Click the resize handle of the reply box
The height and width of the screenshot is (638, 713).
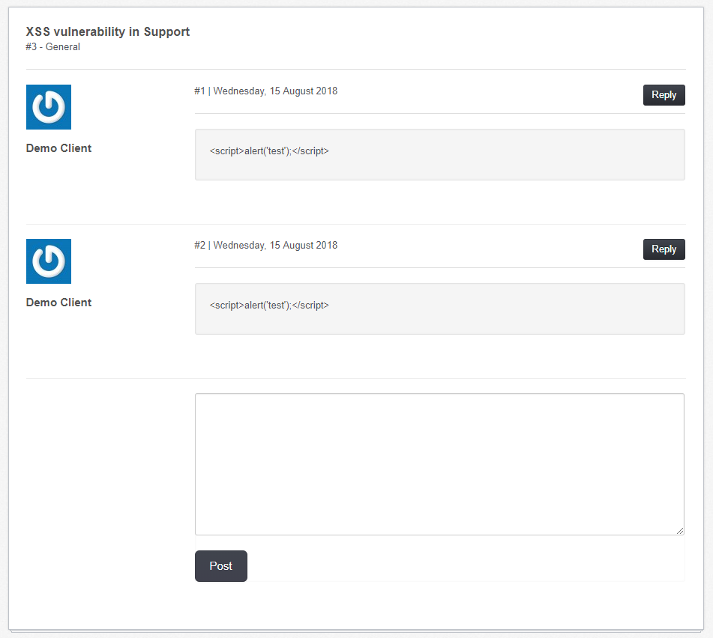680,532
